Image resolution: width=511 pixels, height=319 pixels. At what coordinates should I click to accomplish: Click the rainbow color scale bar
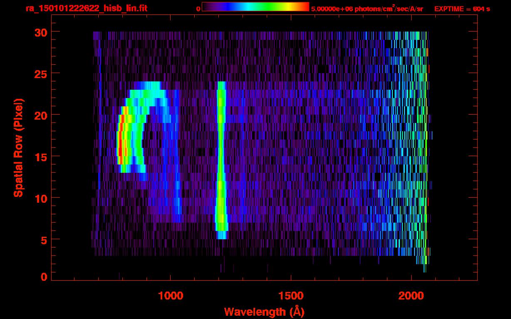(x=255, y=7)
